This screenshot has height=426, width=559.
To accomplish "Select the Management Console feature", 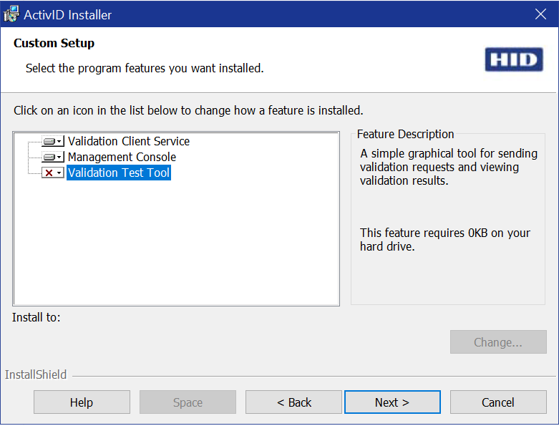I will pyautogui.click(x=122, y=157).
